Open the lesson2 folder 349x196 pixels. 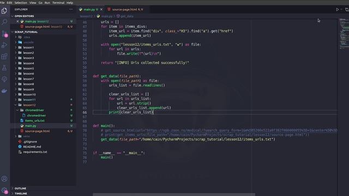[x=28, y=53]
